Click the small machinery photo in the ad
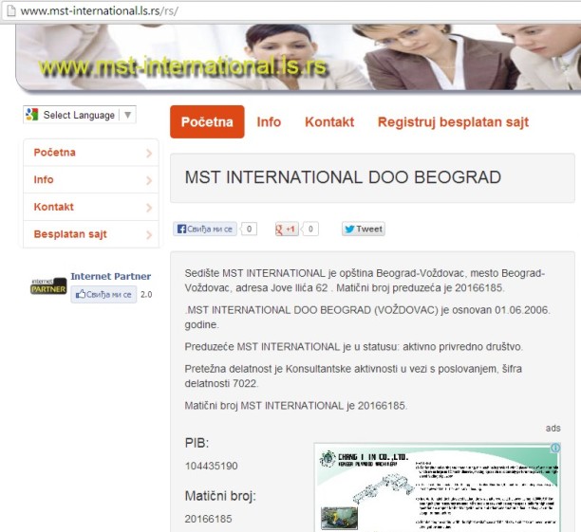The height and width of the screenshot is (532, 581). (x=339, y=518)
